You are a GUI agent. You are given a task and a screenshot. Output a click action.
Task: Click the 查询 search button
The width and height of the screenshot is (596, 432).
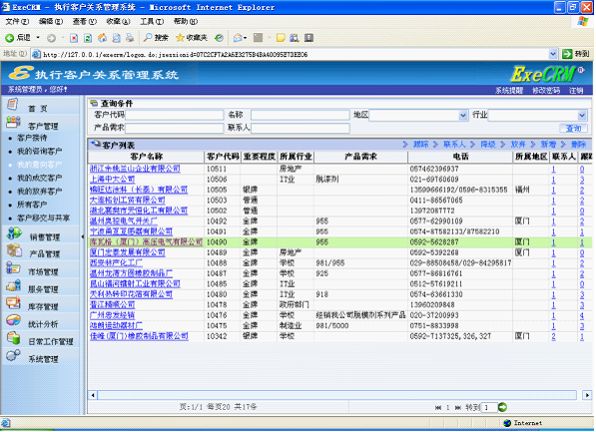tap(573, 128)
